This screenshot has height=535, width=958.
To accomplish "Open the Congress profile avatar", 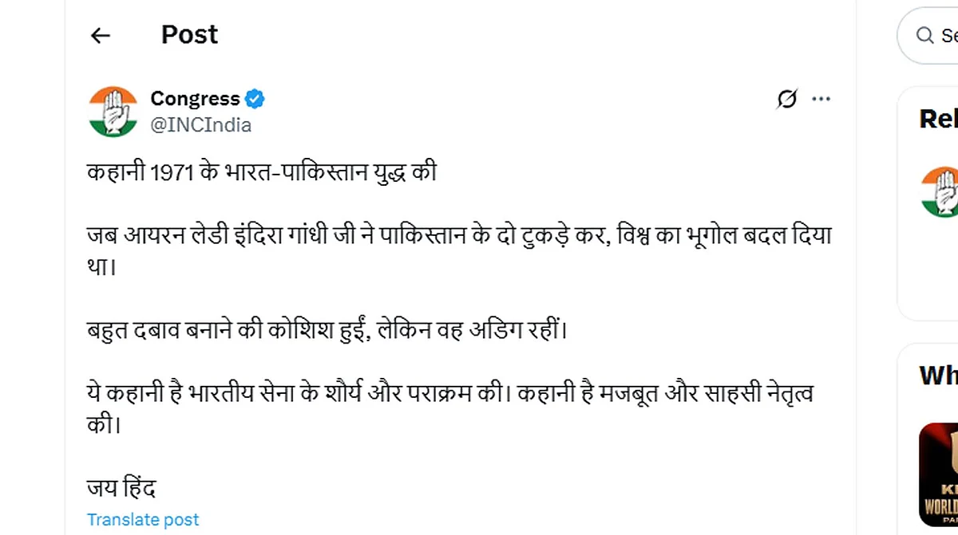I will (x=113, y=112).
